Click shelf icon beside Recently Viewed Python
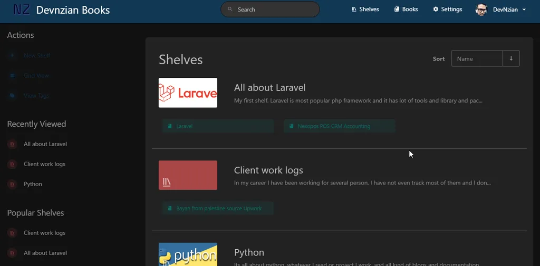540x266 pixels. click(x=13, y=185)
